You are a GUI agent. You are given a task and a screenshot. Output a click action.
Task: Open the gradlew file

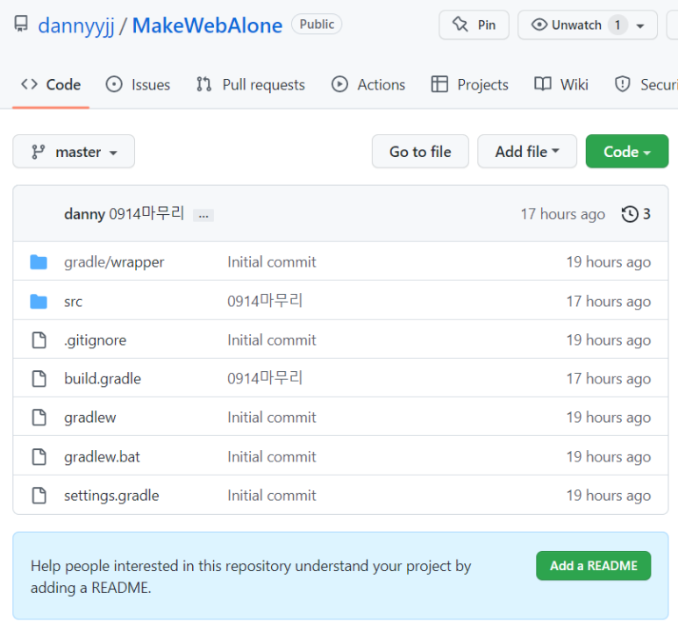coord(90,418)
